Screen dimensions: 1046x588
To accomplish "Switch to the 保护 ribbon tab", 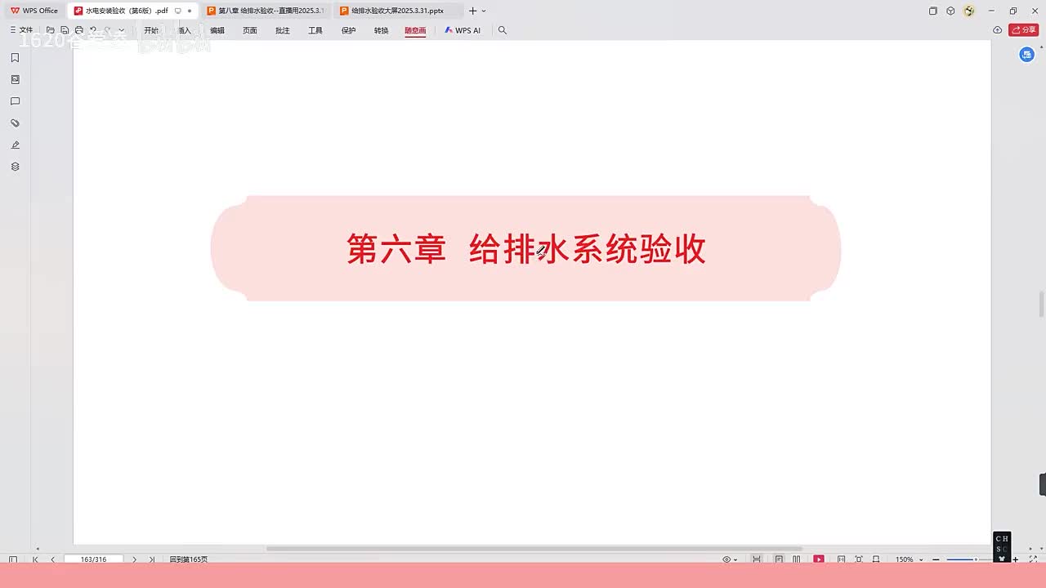I will point(348,30).
